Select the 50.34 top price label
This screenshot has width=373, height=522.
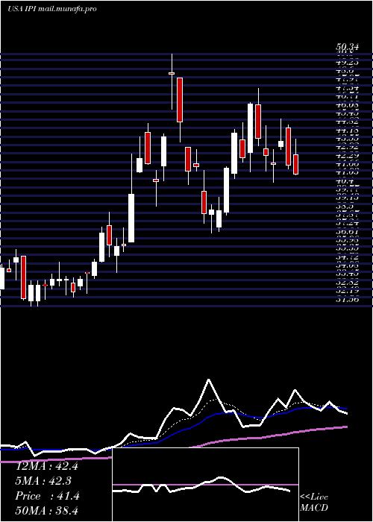(347, 48)
